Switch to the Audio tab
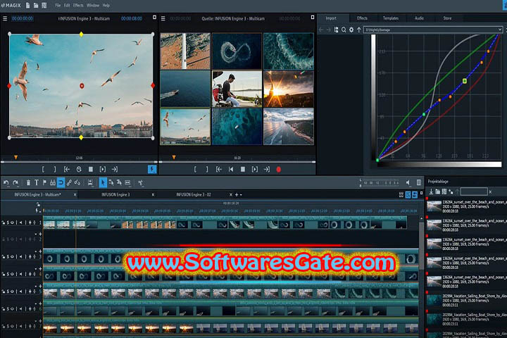Screen dimensions: 507x338 [419, 18]
